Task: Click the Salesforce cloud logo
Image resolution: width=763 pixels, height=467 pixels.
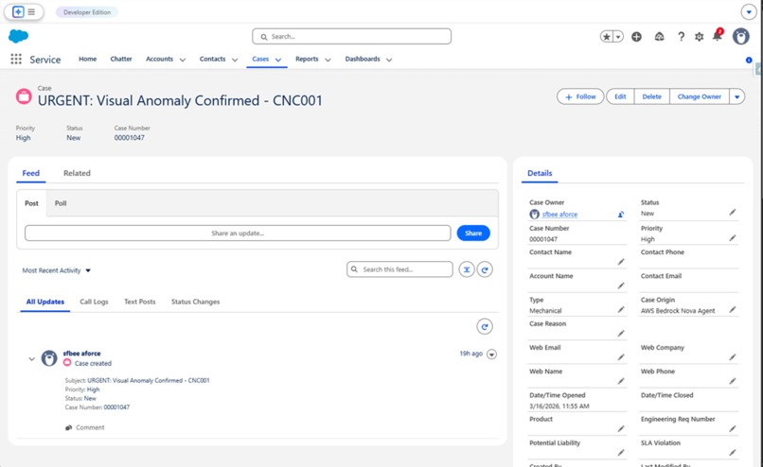Action: pyautogui.click(x=19, y=36)
